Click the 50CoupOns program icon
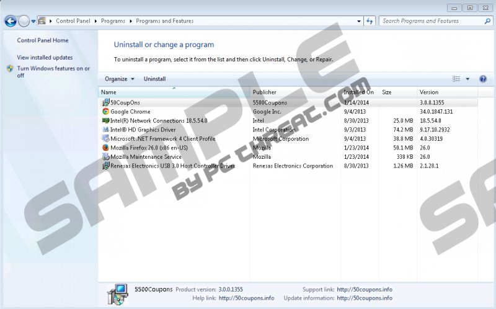 (105, 102)
